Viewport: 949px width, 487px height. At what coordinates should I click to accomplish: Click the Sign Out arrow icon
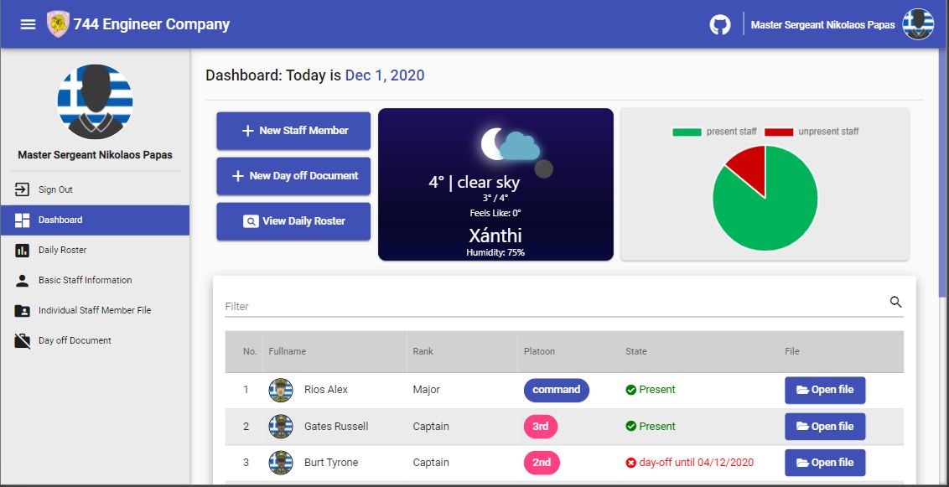tap(22, 190)
